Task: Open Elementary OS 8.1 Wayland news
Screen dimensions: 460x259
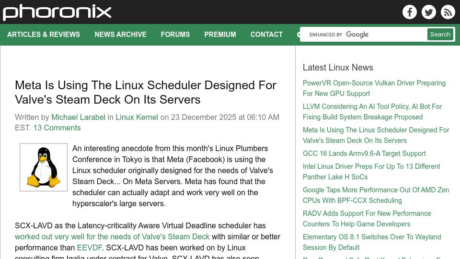Action: click(372, 242)
